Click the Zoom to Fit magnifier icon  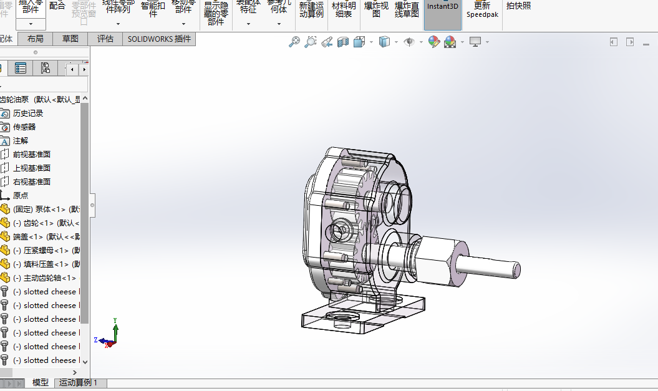pyautogui.click(x=294, y=42)
